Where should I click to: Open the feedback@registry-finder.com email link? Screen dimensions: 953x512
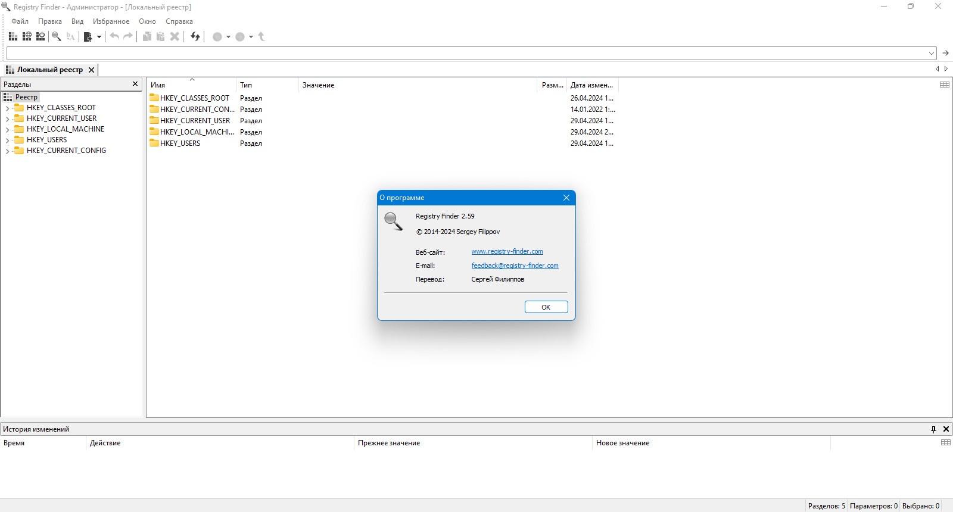tap(515, 266)
